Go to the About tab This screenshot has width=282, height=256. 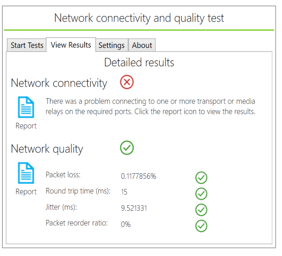[142, 45]
